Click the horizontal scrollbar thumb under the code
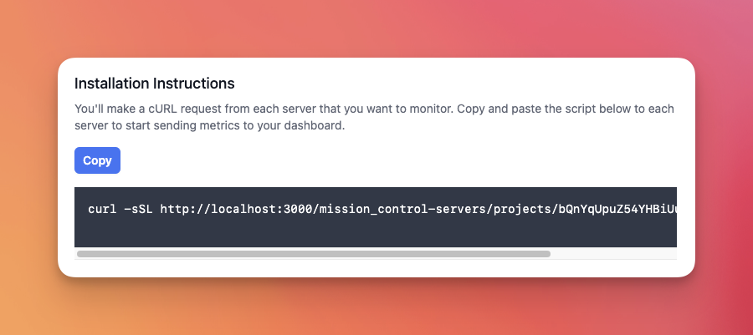Screen dimensions: 753x335 pyautogui.click(x=314, y=254)
